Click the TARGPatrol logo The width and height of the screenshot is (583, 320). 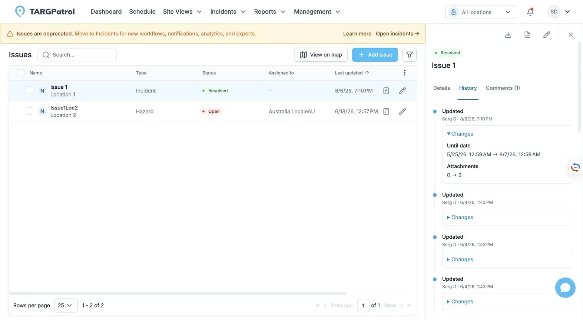(45, 11)
